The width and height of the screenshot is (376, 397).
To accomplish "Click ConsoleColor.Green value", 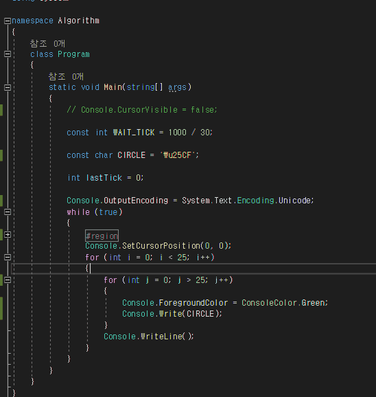I will point(283,303).
